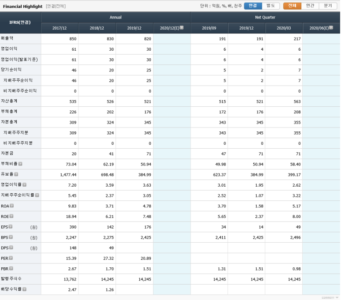This screenshot has height=300, width=341.
Task: Click 2017/12 ROE value 18.94
Action: (x=71, y=217)
